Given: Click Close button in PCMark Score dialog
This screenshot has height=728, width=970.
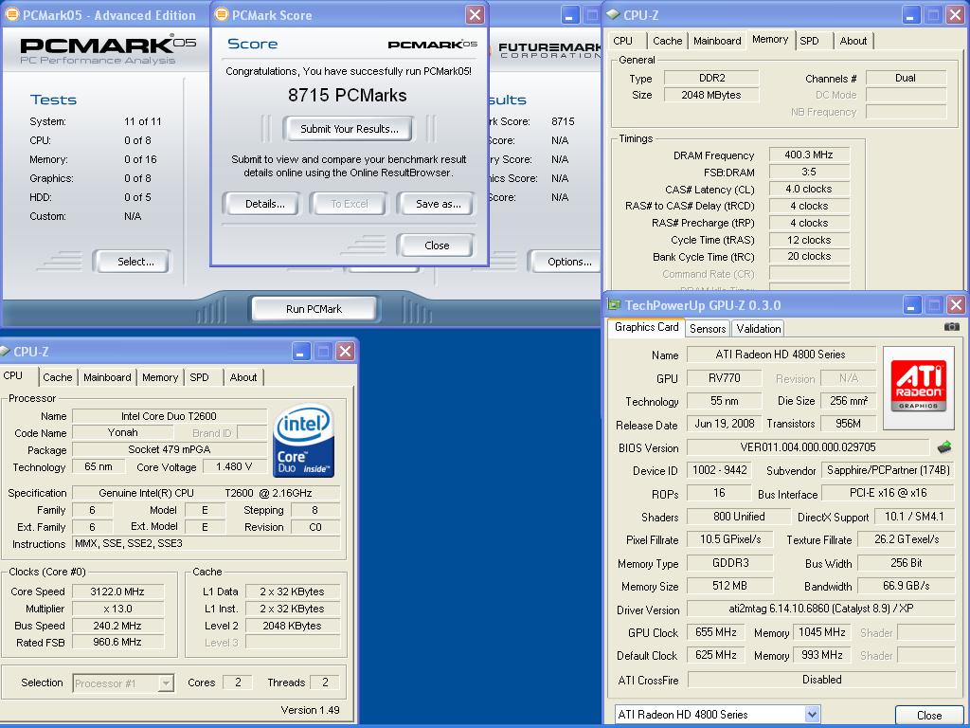Looking at the screenshot, I should (x=437, y=246).
